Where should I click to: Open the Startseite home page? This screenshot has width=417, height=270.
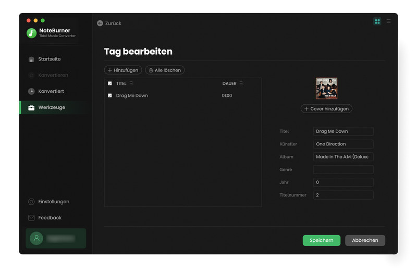point(50,59)
